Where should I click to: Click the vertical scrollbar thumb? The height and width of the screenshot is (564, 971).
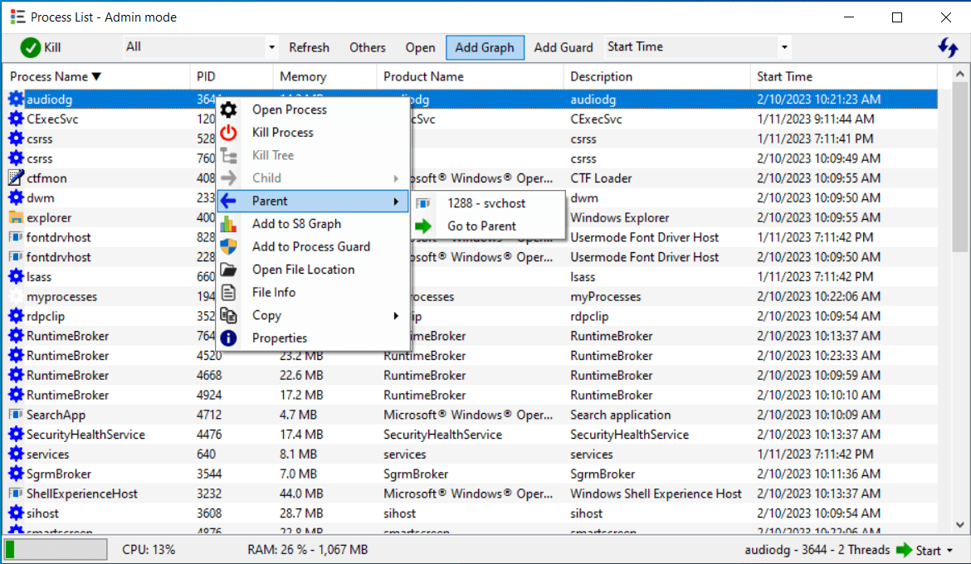point(959,168)
